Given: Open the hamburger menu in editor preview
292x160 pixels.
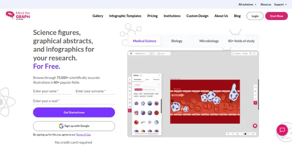Looking at the screenshot, I should (x=131, y=53).
